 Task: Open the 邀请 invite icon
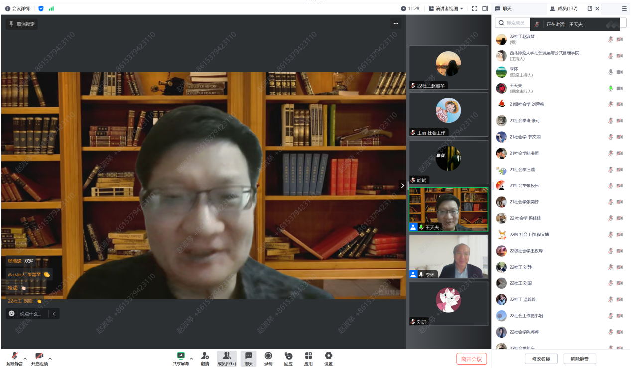205,356
